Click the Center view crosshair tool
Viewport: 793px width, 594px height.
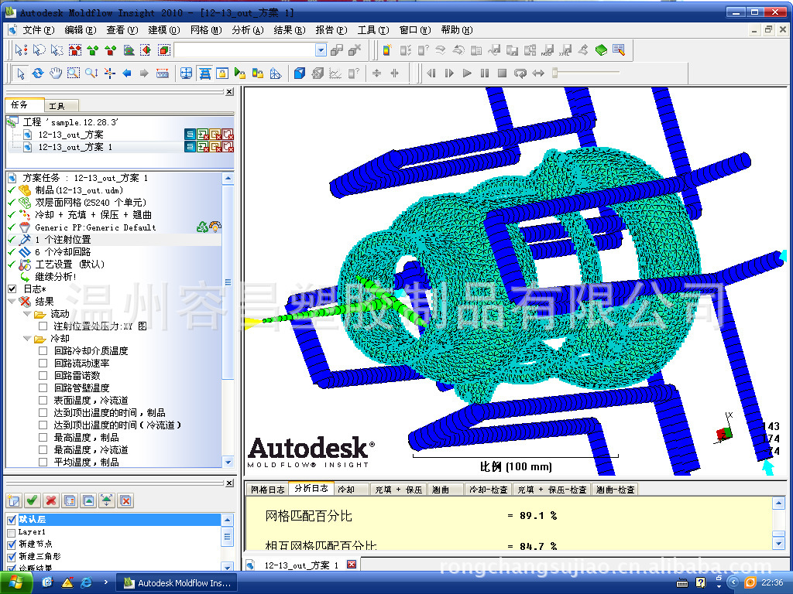pos(109,73)
